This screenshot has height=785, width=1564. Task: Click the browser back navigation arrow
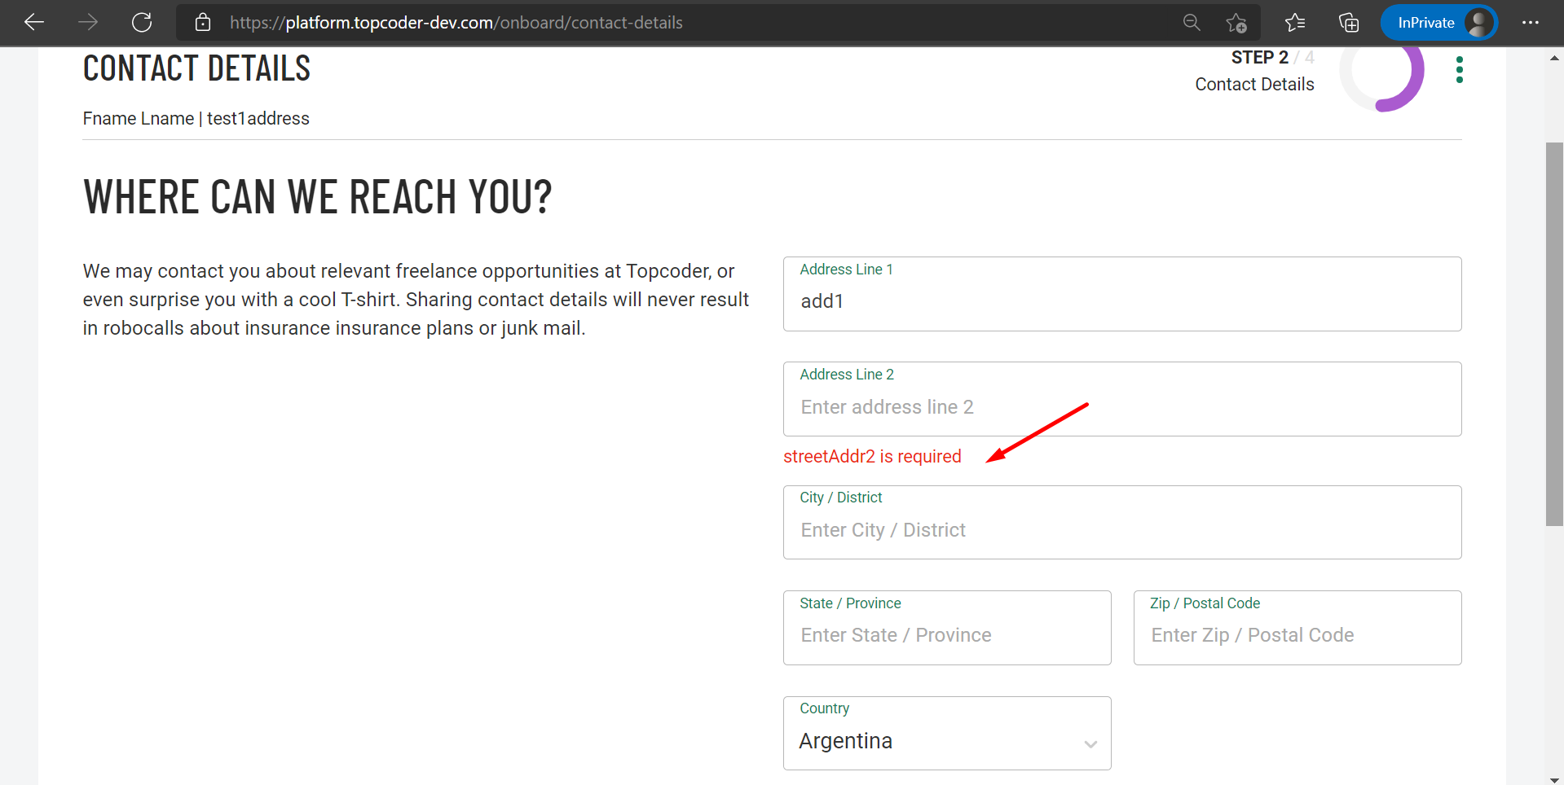pyautogui.click(x=33, y=22)
